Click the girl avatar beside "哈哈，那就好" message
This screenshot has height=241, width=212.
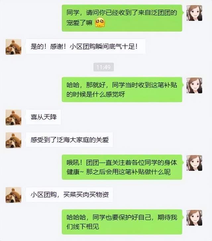(194, 85)
